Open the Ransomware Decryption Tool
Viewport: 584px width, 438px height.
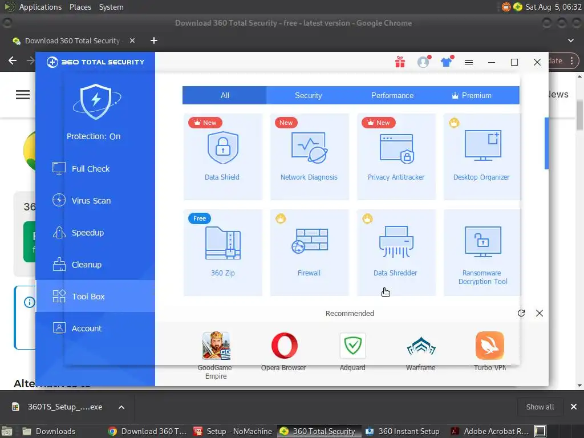point(482,253)
